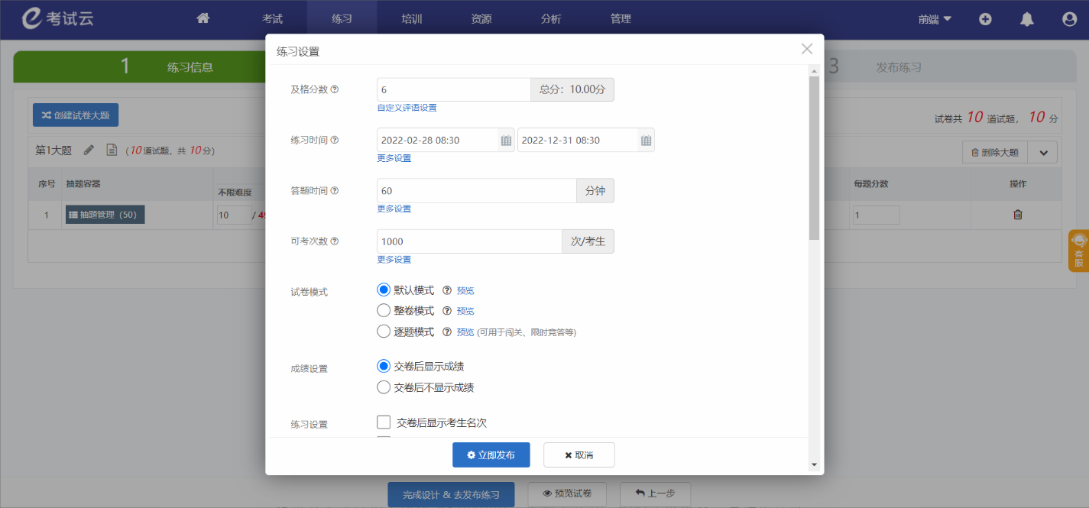Expand 更多设置 under 可考次数

(394, 260)
